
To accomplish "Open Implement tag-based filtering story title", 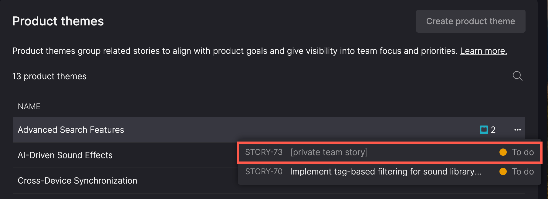I will pyautogui.click(x=385, y=171).
